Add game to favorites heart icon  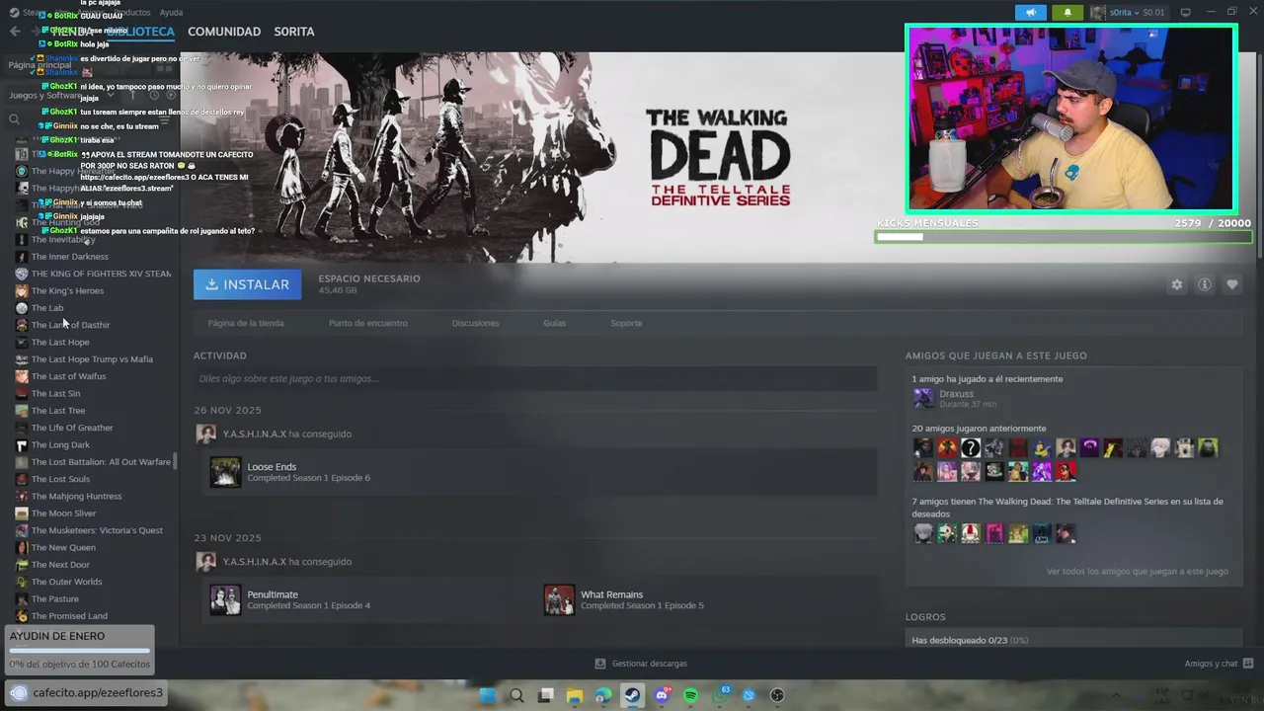[1231, 284]
